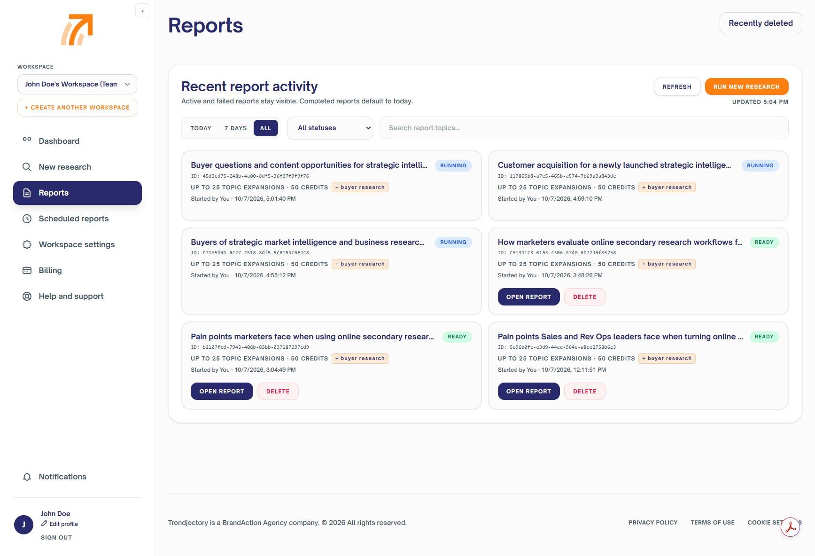Screen dimensions: 815x556
Task: Collapse the sidebar with the chevron button
Action: pos(143,11)
